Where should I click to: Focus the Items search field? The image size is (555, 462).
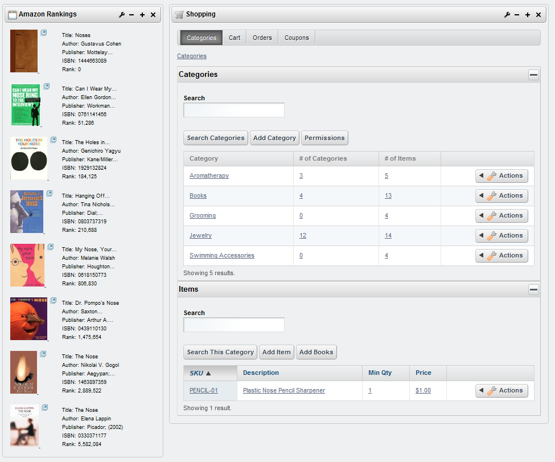pos(233,325)
